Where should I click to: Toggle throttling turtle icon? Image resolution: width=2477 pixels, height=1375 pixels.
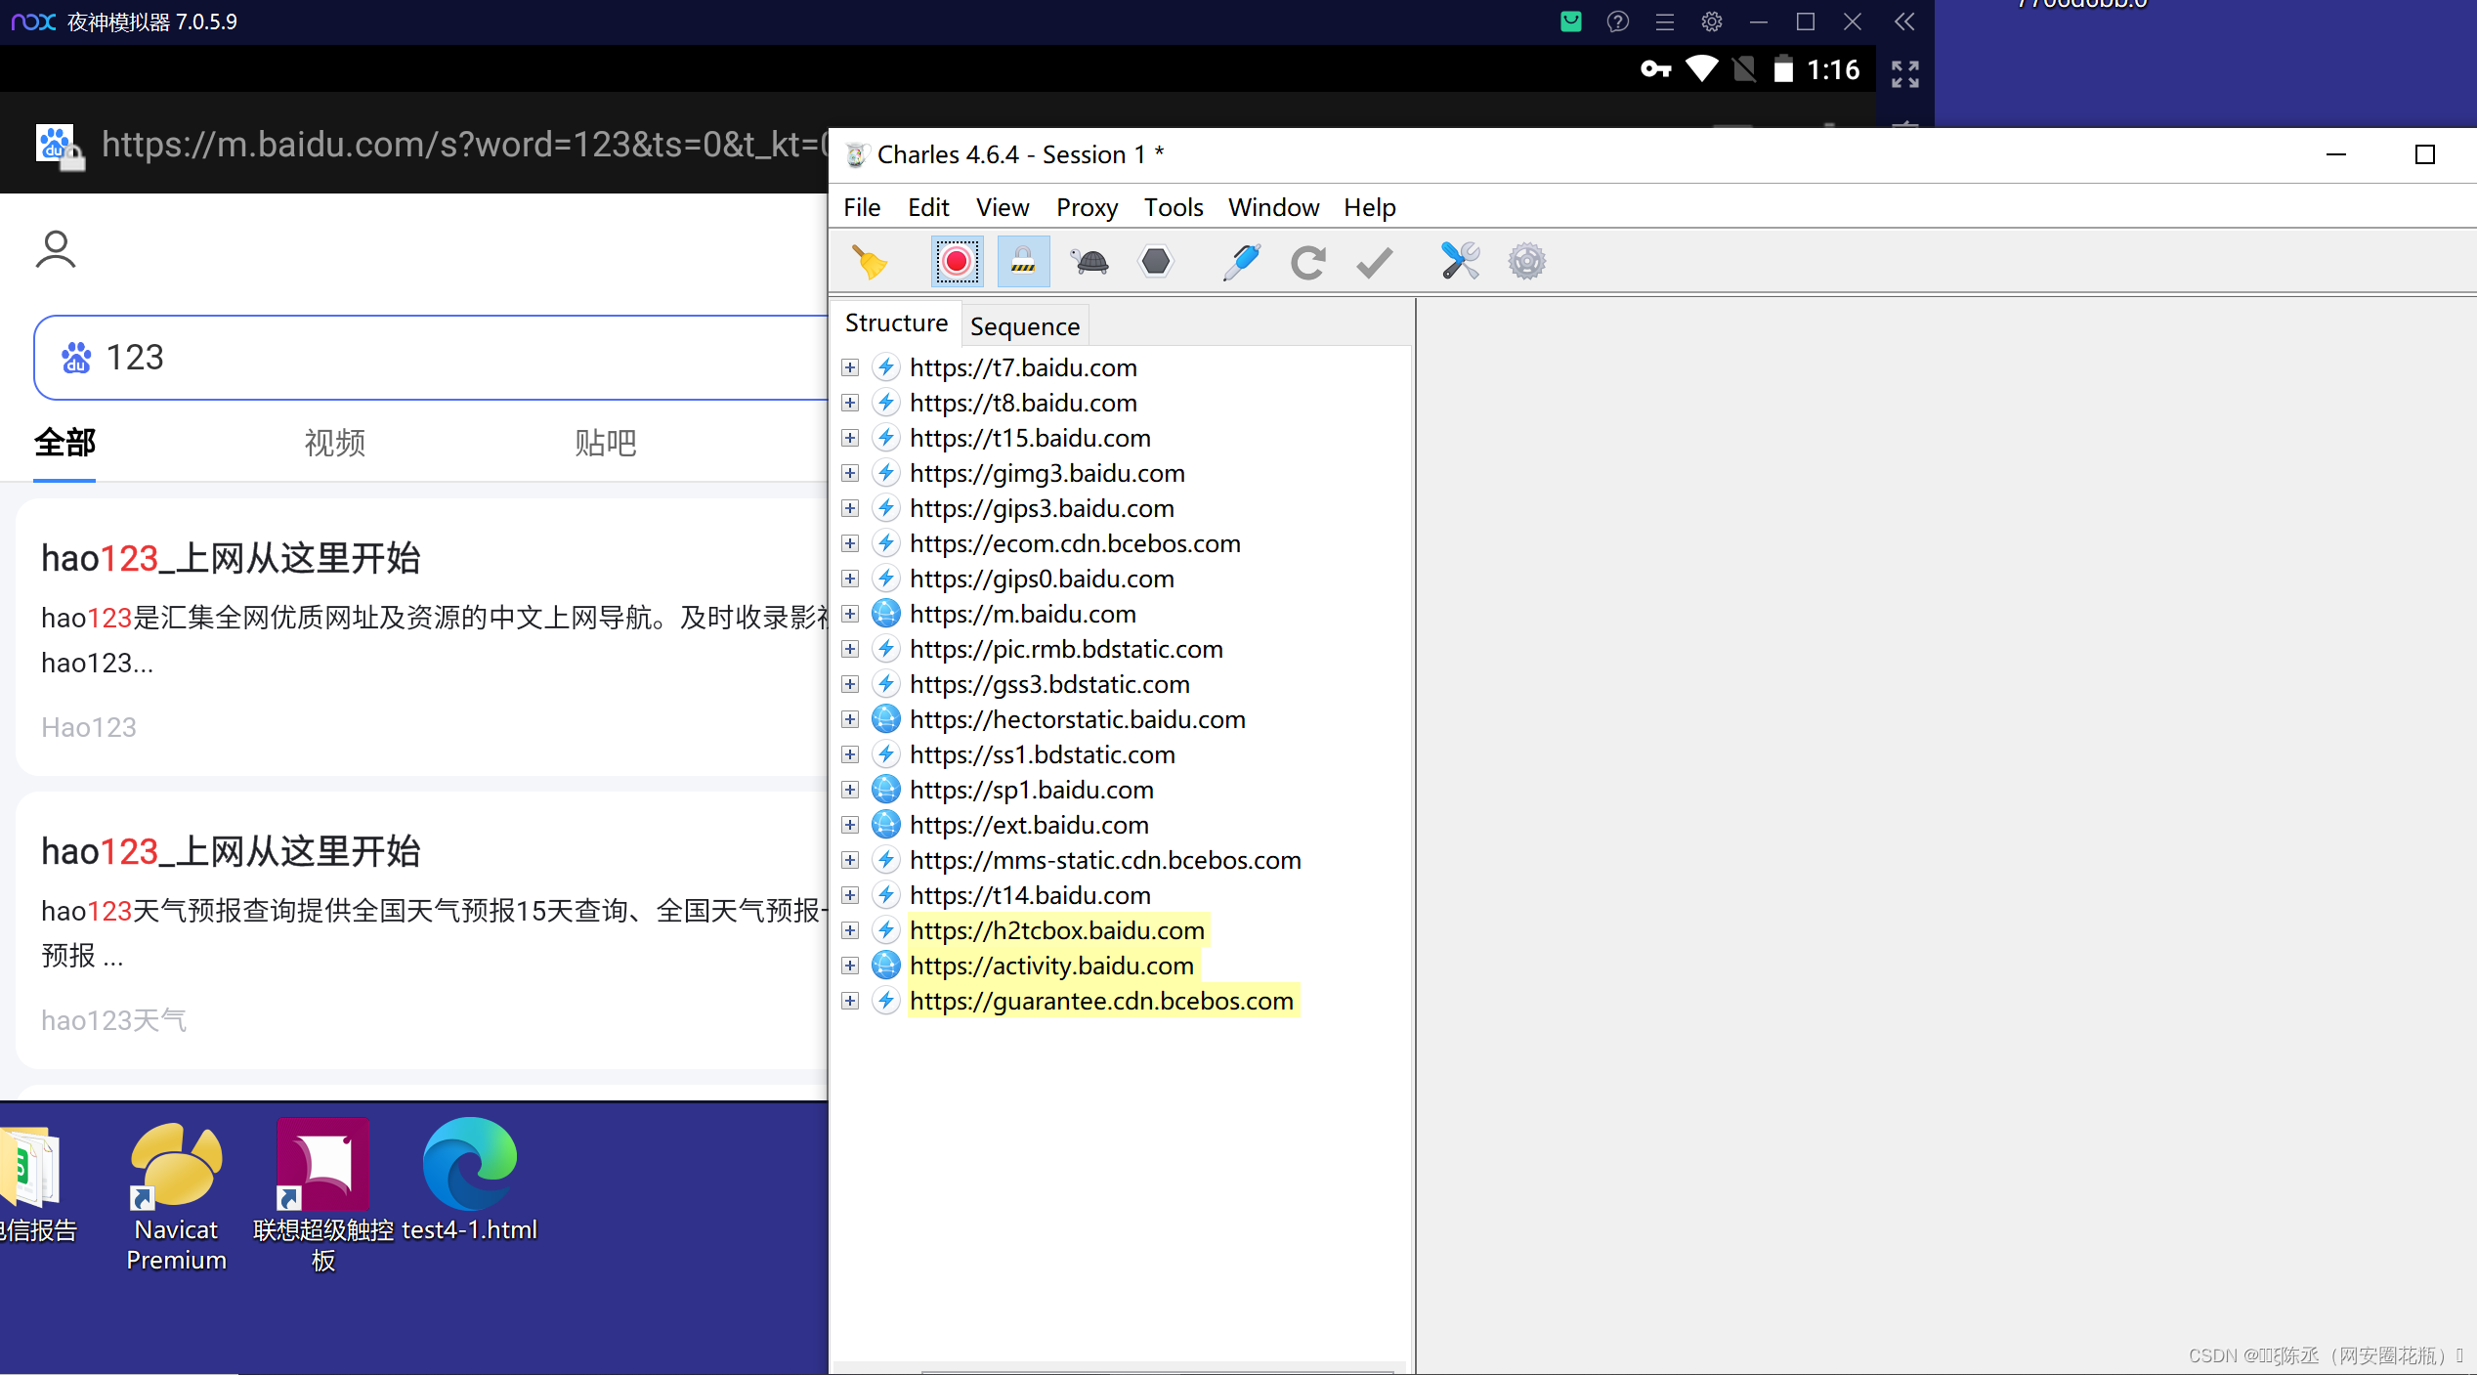pos(1089,262)
